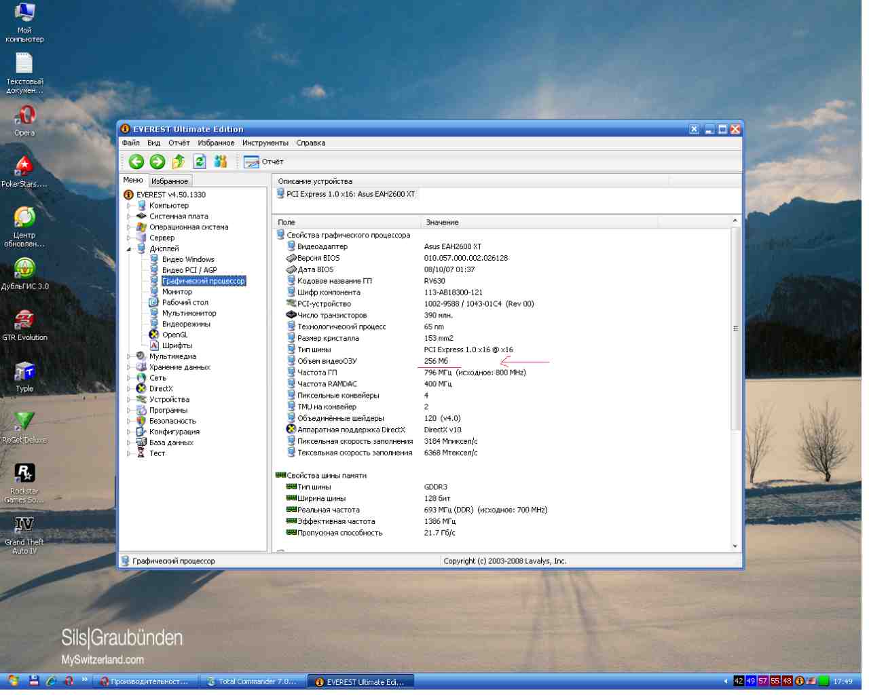This screenshot has height=695, width=869.
Task: Click scrollbar up arrow in details list
Action: [x=735, y=221]
